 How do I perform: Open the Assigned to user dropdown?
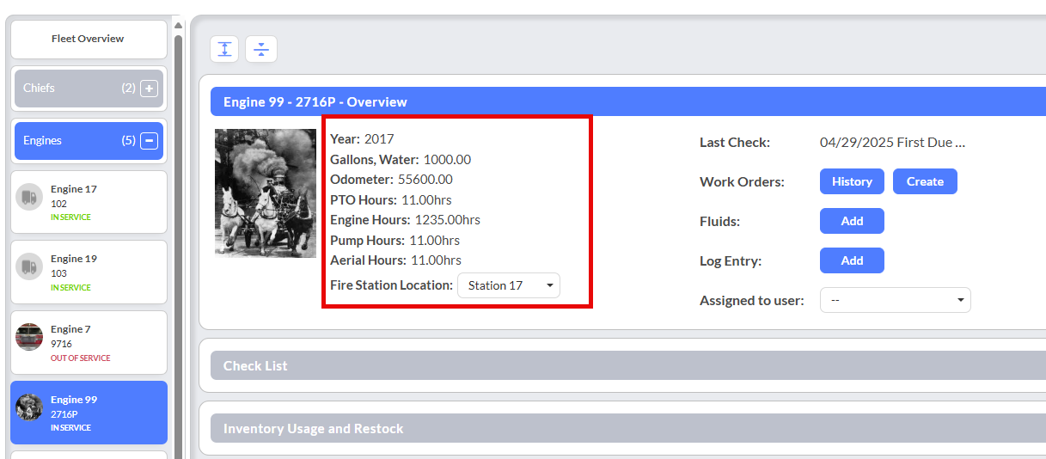tap(895, 300)
